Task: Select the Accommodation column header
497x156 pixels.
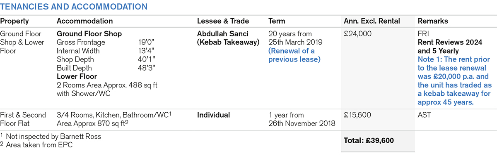Action: pos(84,21)
